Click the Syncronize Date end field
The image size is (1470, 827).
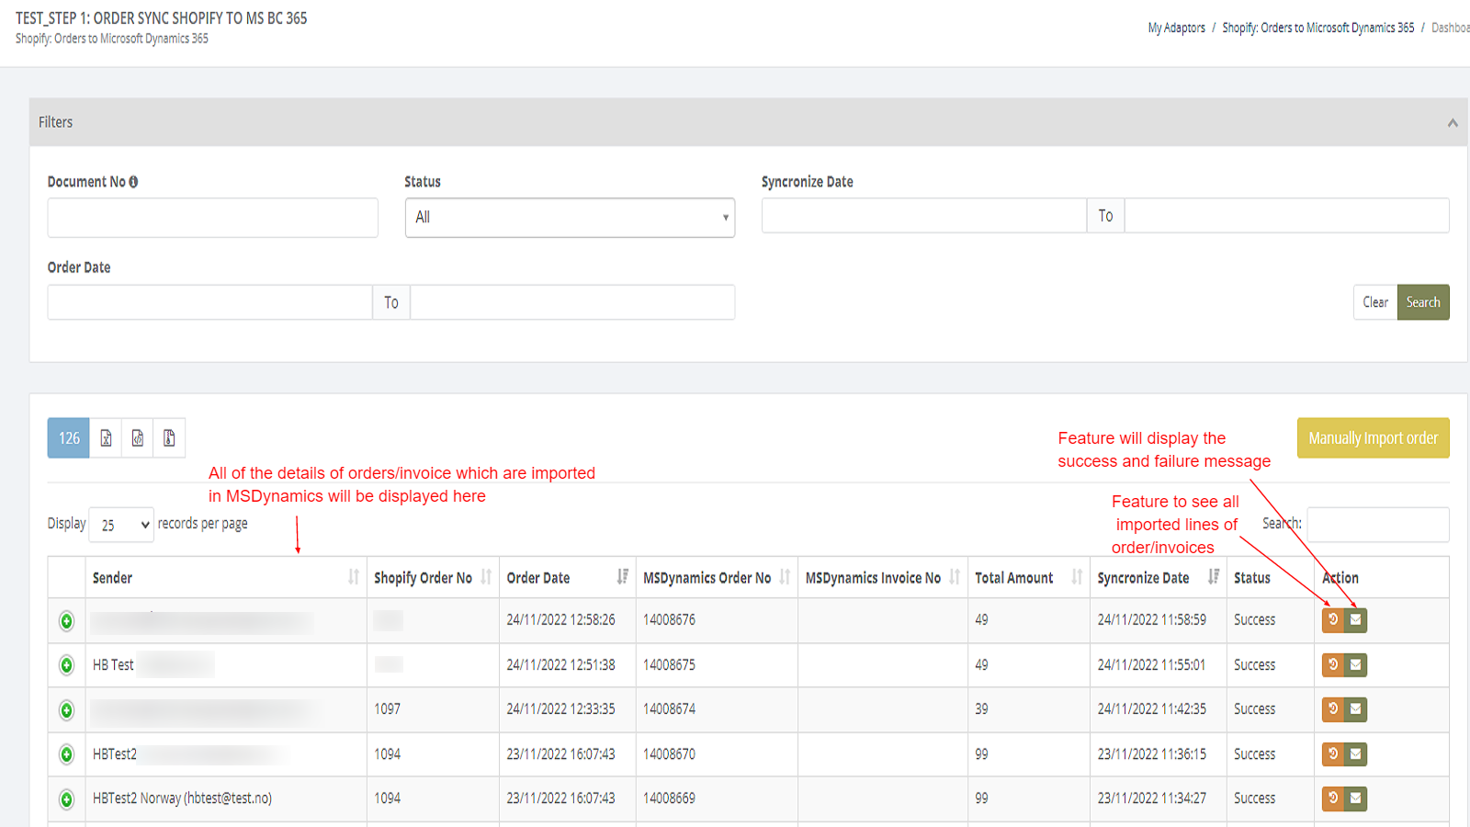pos(1287,216)
